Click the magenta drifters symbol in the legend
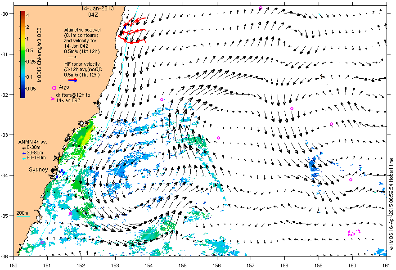396x270 pixels. click(53, 99)
